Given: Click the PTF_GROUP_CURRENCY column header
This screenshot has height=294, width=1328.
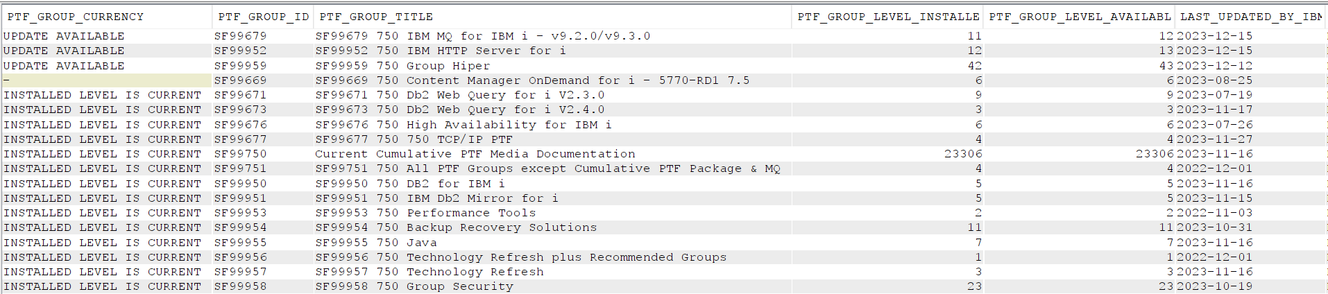Looking at the screenshot, I should click(x=106, y=17).
